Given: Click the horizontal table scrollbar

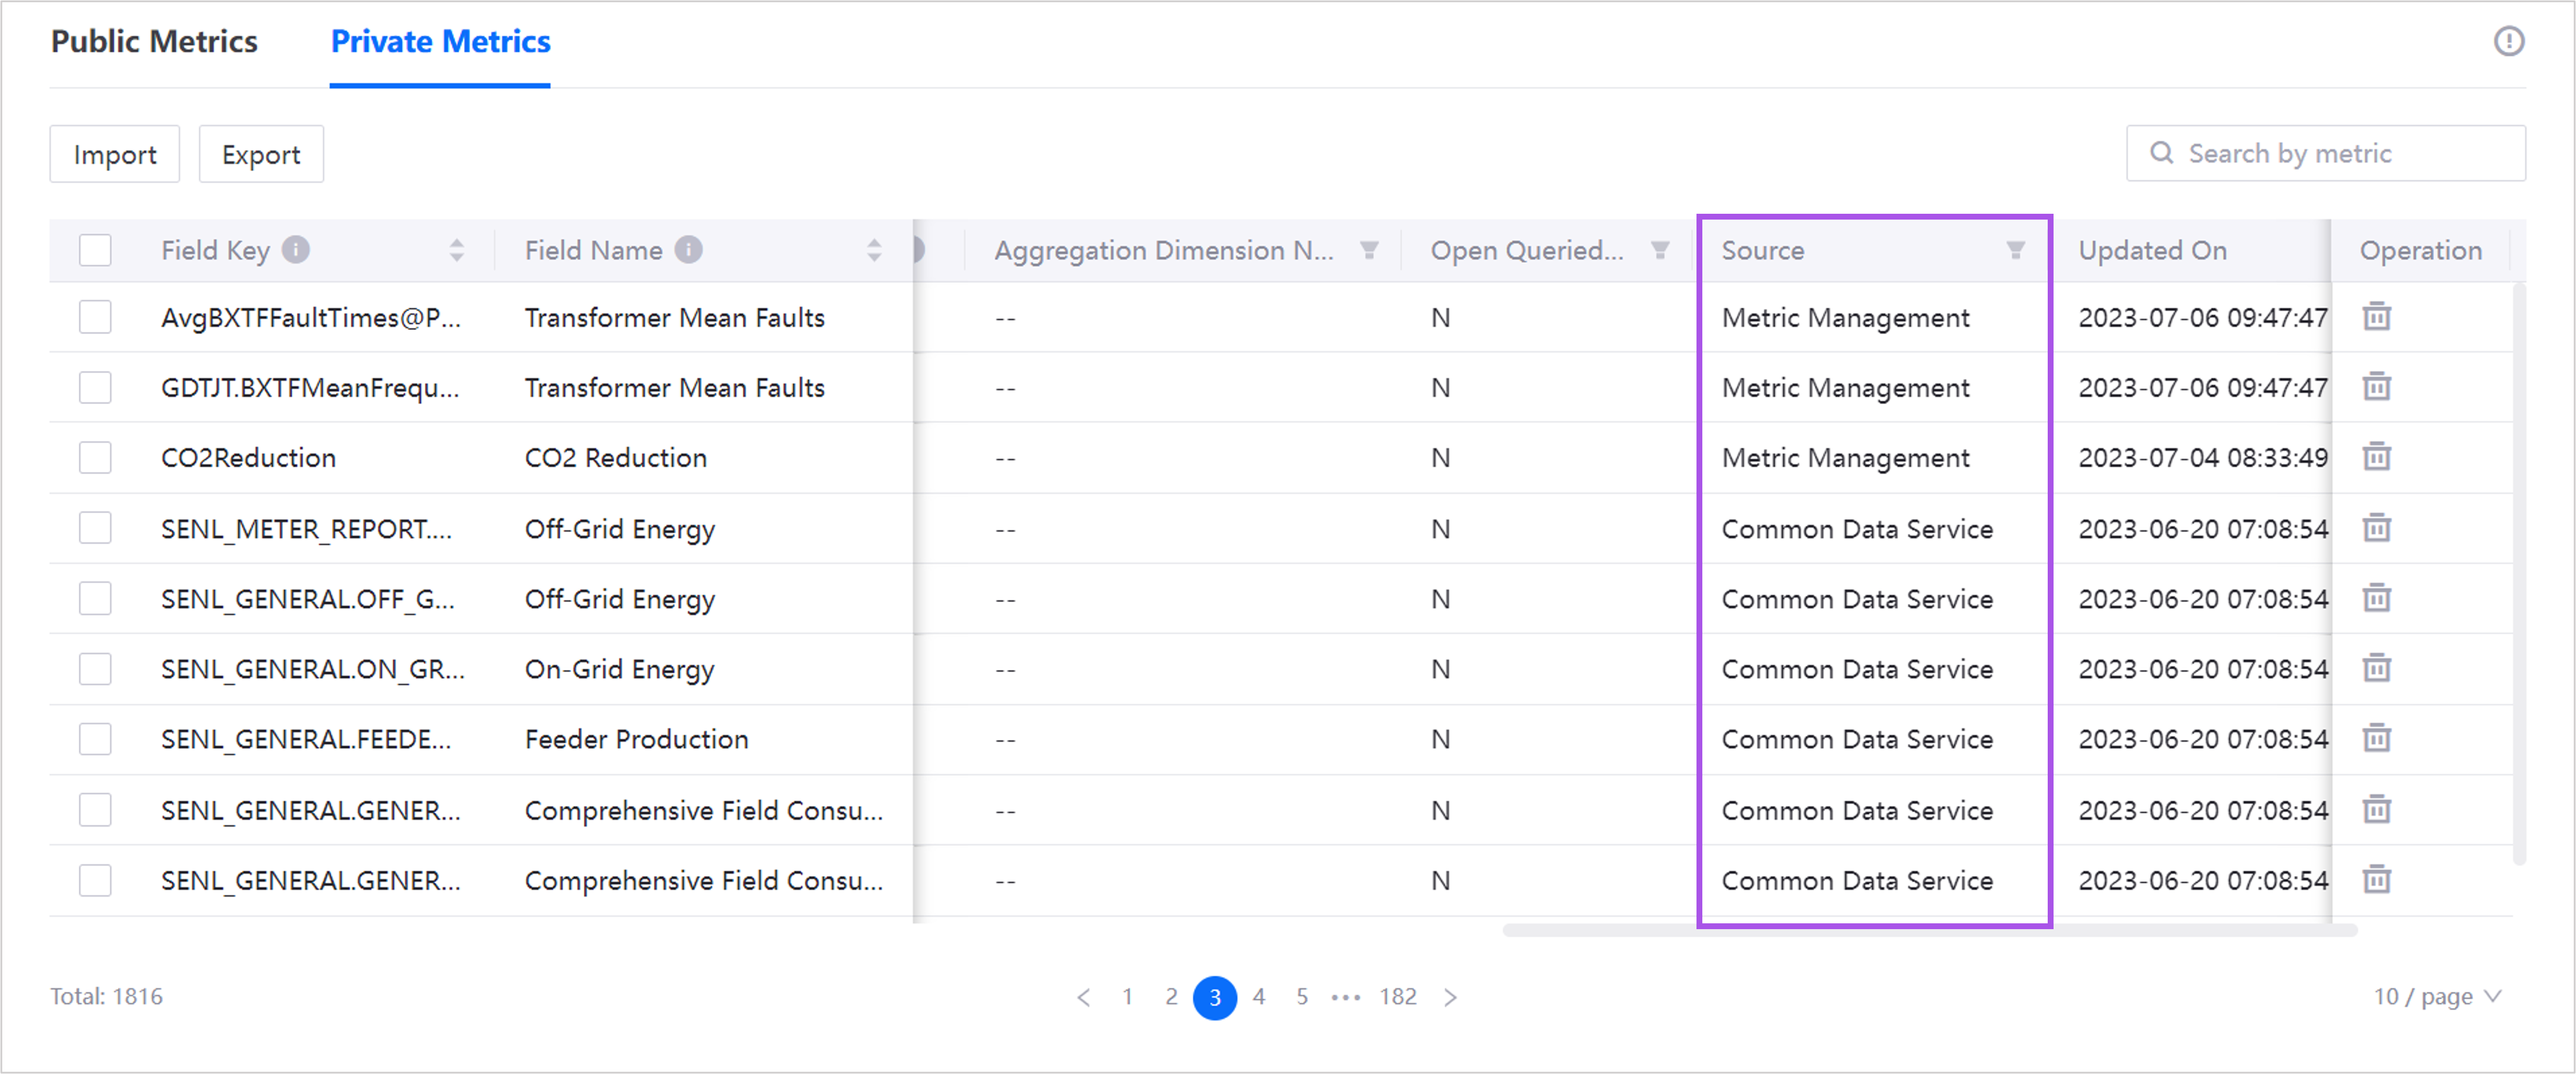Looking at the screenshot, I should pyautogui.click(x=1929, y=930).
